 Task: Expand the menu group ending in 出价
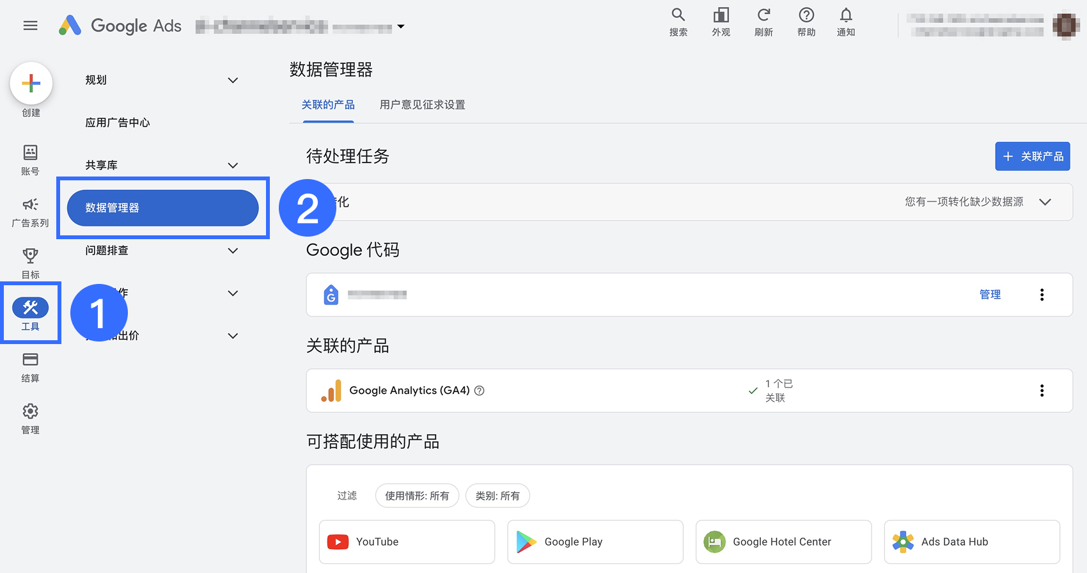coord(233,336)
